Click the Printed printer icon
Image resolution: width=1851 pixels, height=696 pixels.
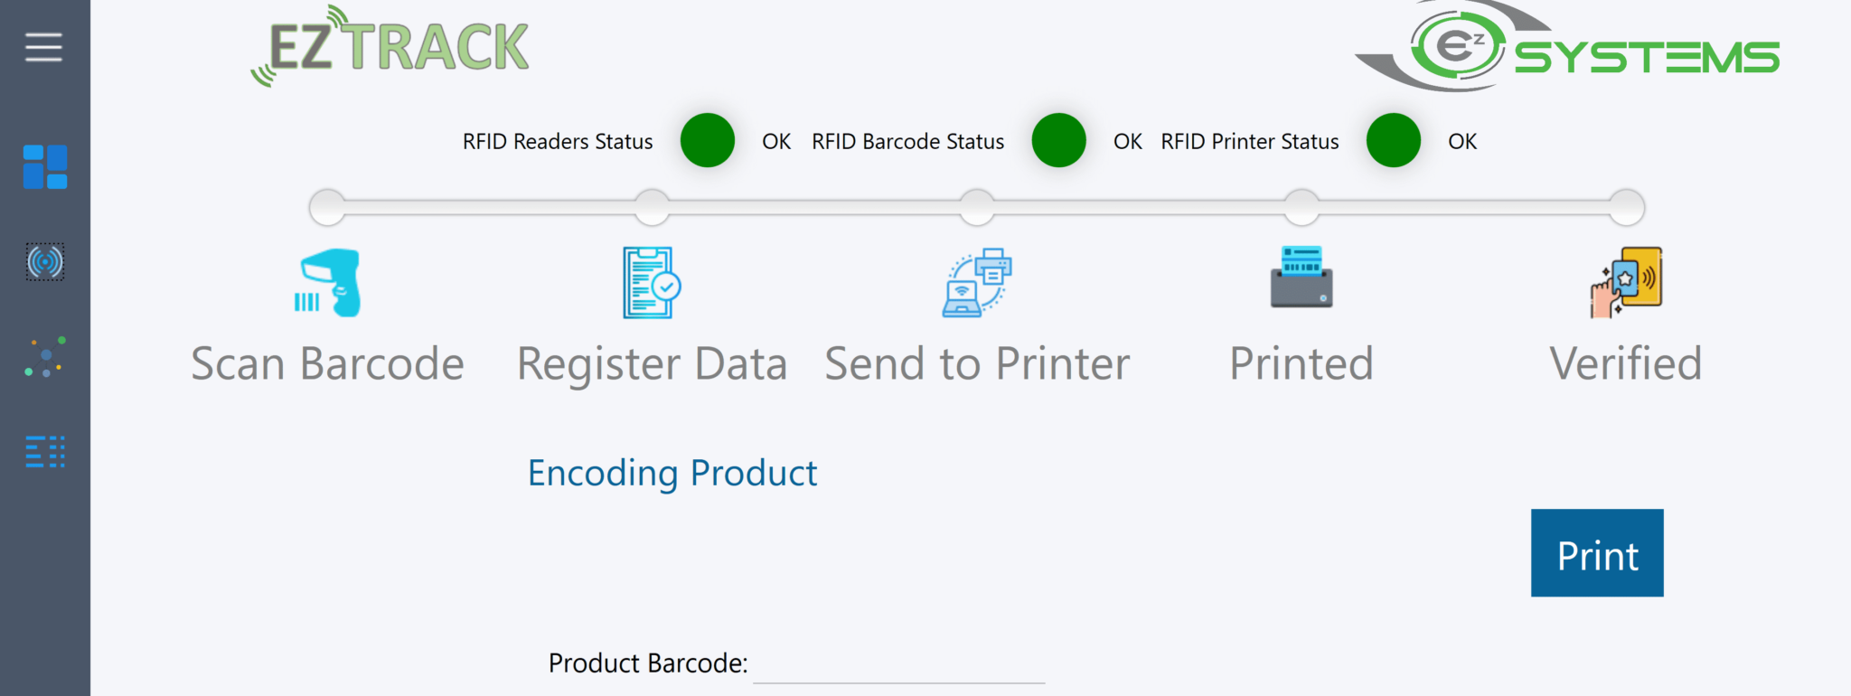[1301, 277]
